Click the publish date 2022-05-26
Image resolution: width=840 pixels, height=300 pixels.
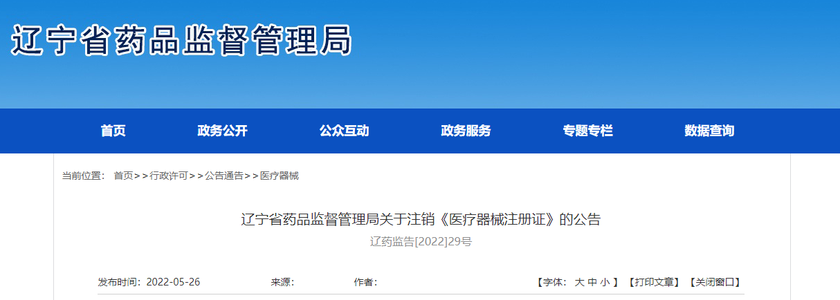tap(173, 282)
